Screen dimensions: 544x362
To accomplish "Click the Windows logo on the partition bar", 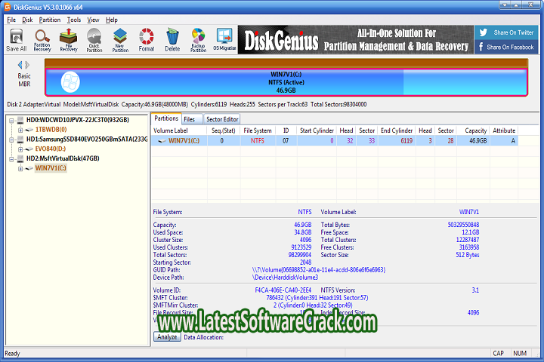I will (70, 82).
